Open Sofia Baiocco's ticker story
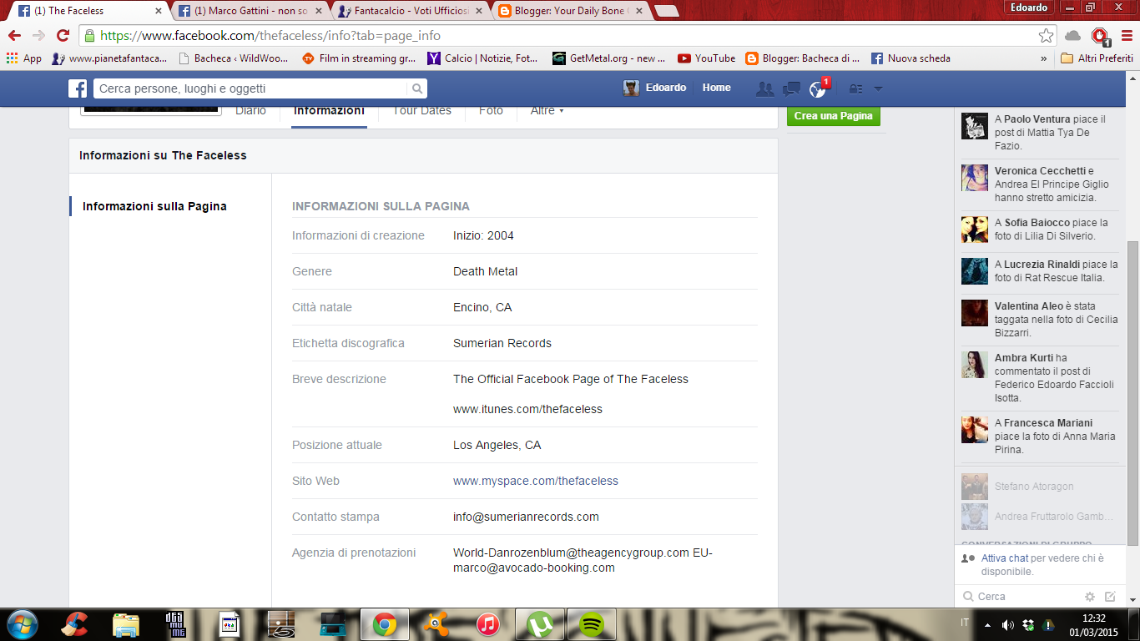 [1041, 230]
